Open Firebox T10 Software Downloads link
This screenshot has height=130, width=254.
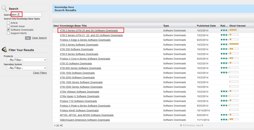tap(78, 101)
